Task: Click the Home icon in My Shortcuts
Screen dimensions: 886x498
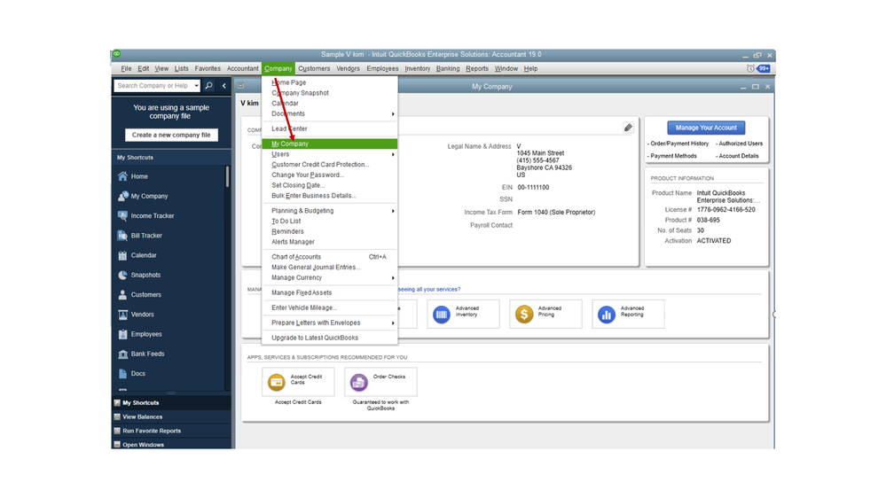Action: click(x=122, y=176)
